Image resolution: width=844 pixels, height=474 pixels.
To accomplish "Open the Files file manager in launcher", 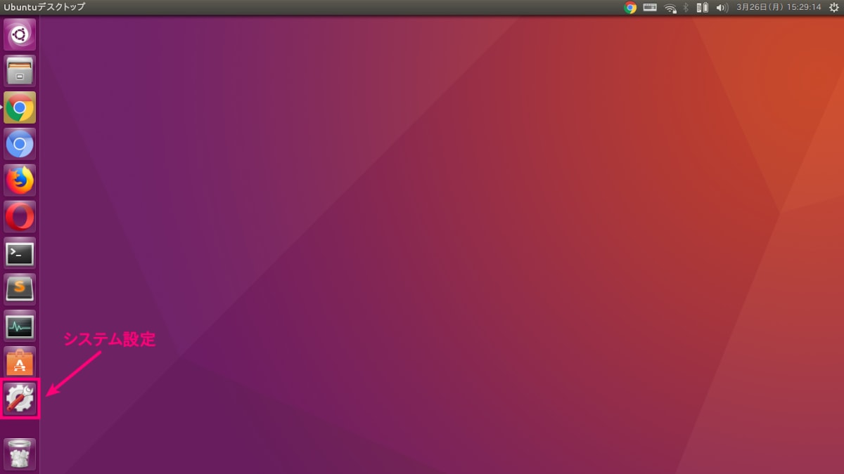I will [20, 71].
